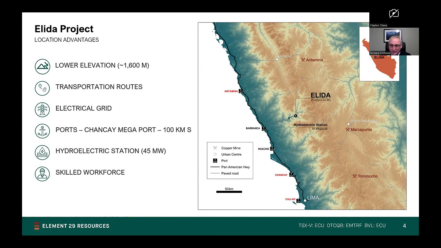Click the ELIDA label on Peru inset
This screenshot has width=441, height=248.
pos(379,58)
